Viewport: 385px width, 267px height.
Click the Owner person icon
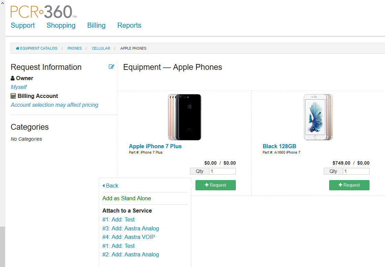(x=13, y=78)
